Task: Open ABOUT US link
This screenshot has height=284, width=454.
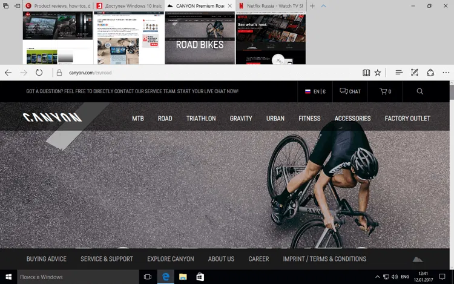Action: click(x=221, y=259)
